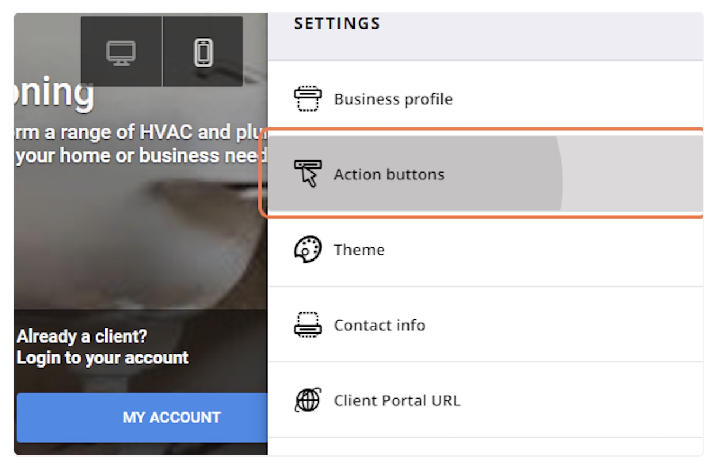The image size is (724, 467).
Task: Click the Action buttons cursor icon
Action: [x=308, y=174]
